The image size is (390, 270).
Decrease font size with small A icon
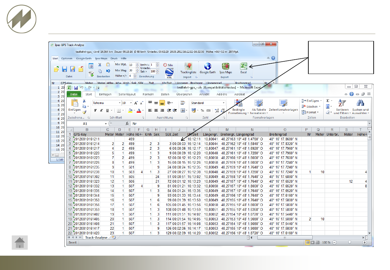(x=142, y=103)
